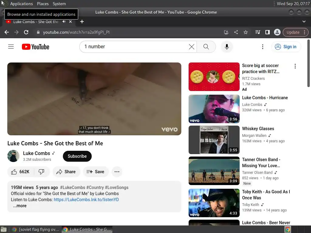
Task: Clear the search box with the X
Action: tap(191, 47)
